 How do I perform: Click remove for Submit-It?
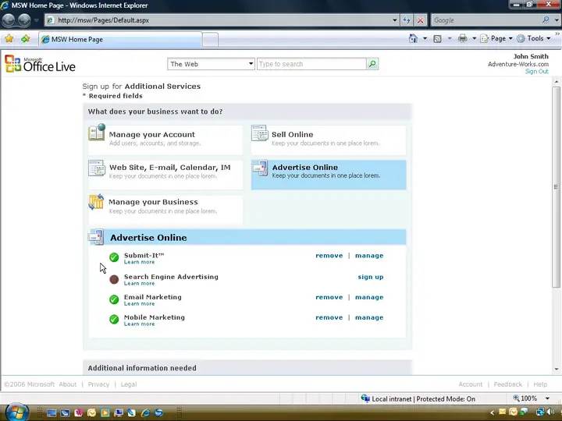[329, 256]
